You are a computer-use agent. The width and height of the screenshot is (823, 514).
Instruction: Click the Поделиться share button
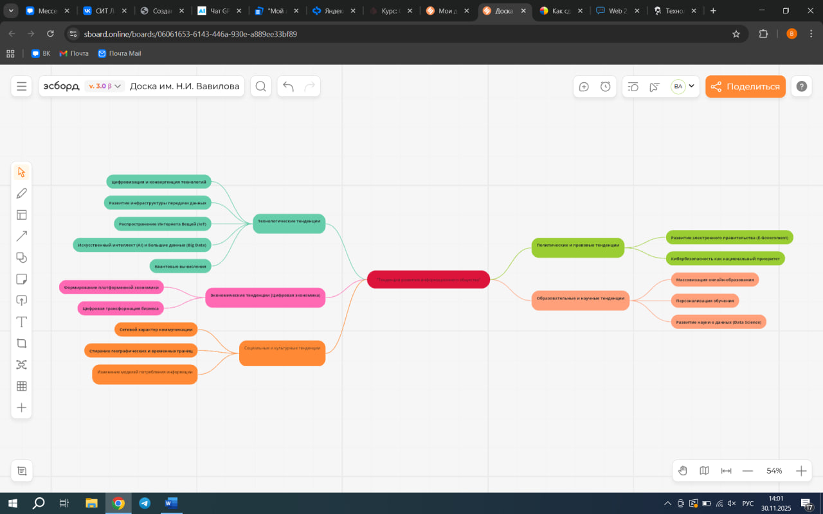pos(745,87)
